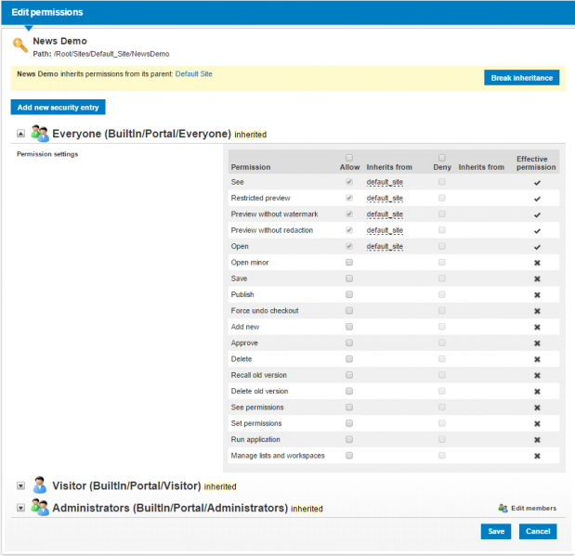Click the Everyone (BuiltIn/Portal/Everyone) heading
The height and width of the screenshot is (556, 575).
(141, 134)
